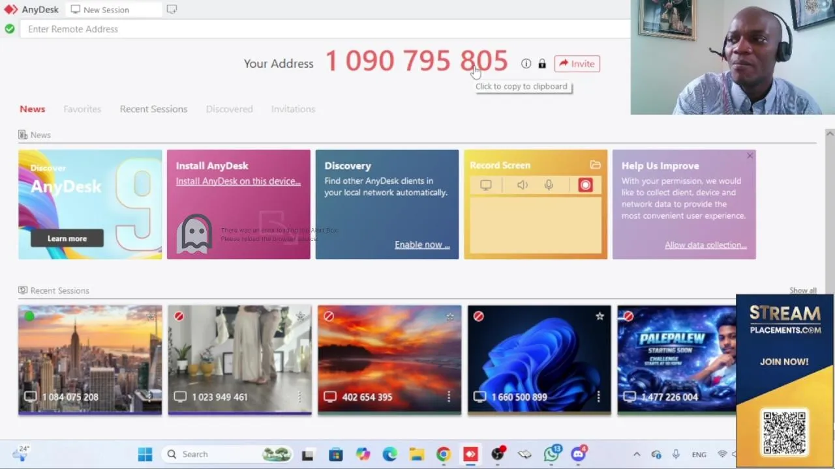The height and width of the screenshot is (469, 835).
Task: Click offline status icon on session 1 660 500 899
Action: pyautogui.click(x=479, y=317)
